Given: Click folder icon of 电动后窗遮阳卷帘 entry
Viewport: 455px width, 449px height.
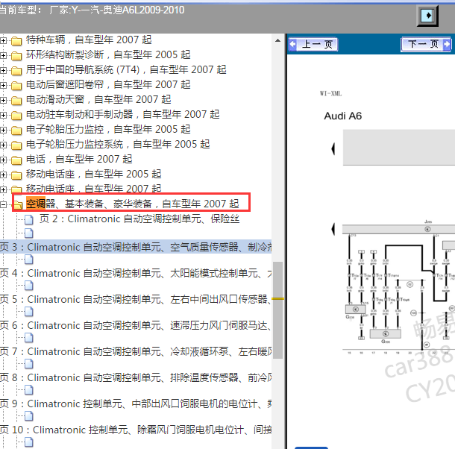Looking at the screenshot, I should [16, 85].
